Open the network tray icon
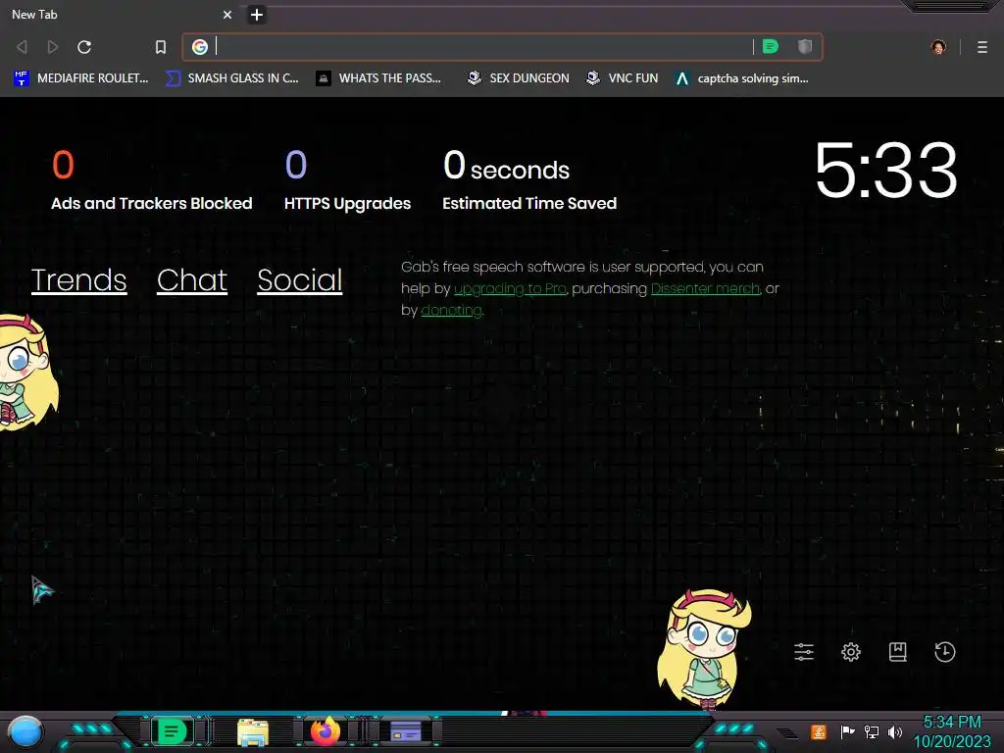The width and height of the screenshot is (1004, 753). coord(871,731)
